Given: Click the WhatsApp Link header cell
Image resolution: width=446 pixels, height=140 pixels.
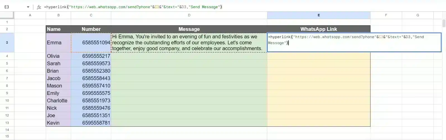Looking at the screenshot, I should point(319,29).
